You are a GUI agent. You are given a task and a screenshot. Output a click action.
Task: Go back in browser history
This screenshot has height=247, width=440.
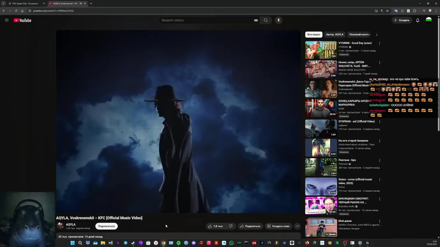click(x=4, y=11)
